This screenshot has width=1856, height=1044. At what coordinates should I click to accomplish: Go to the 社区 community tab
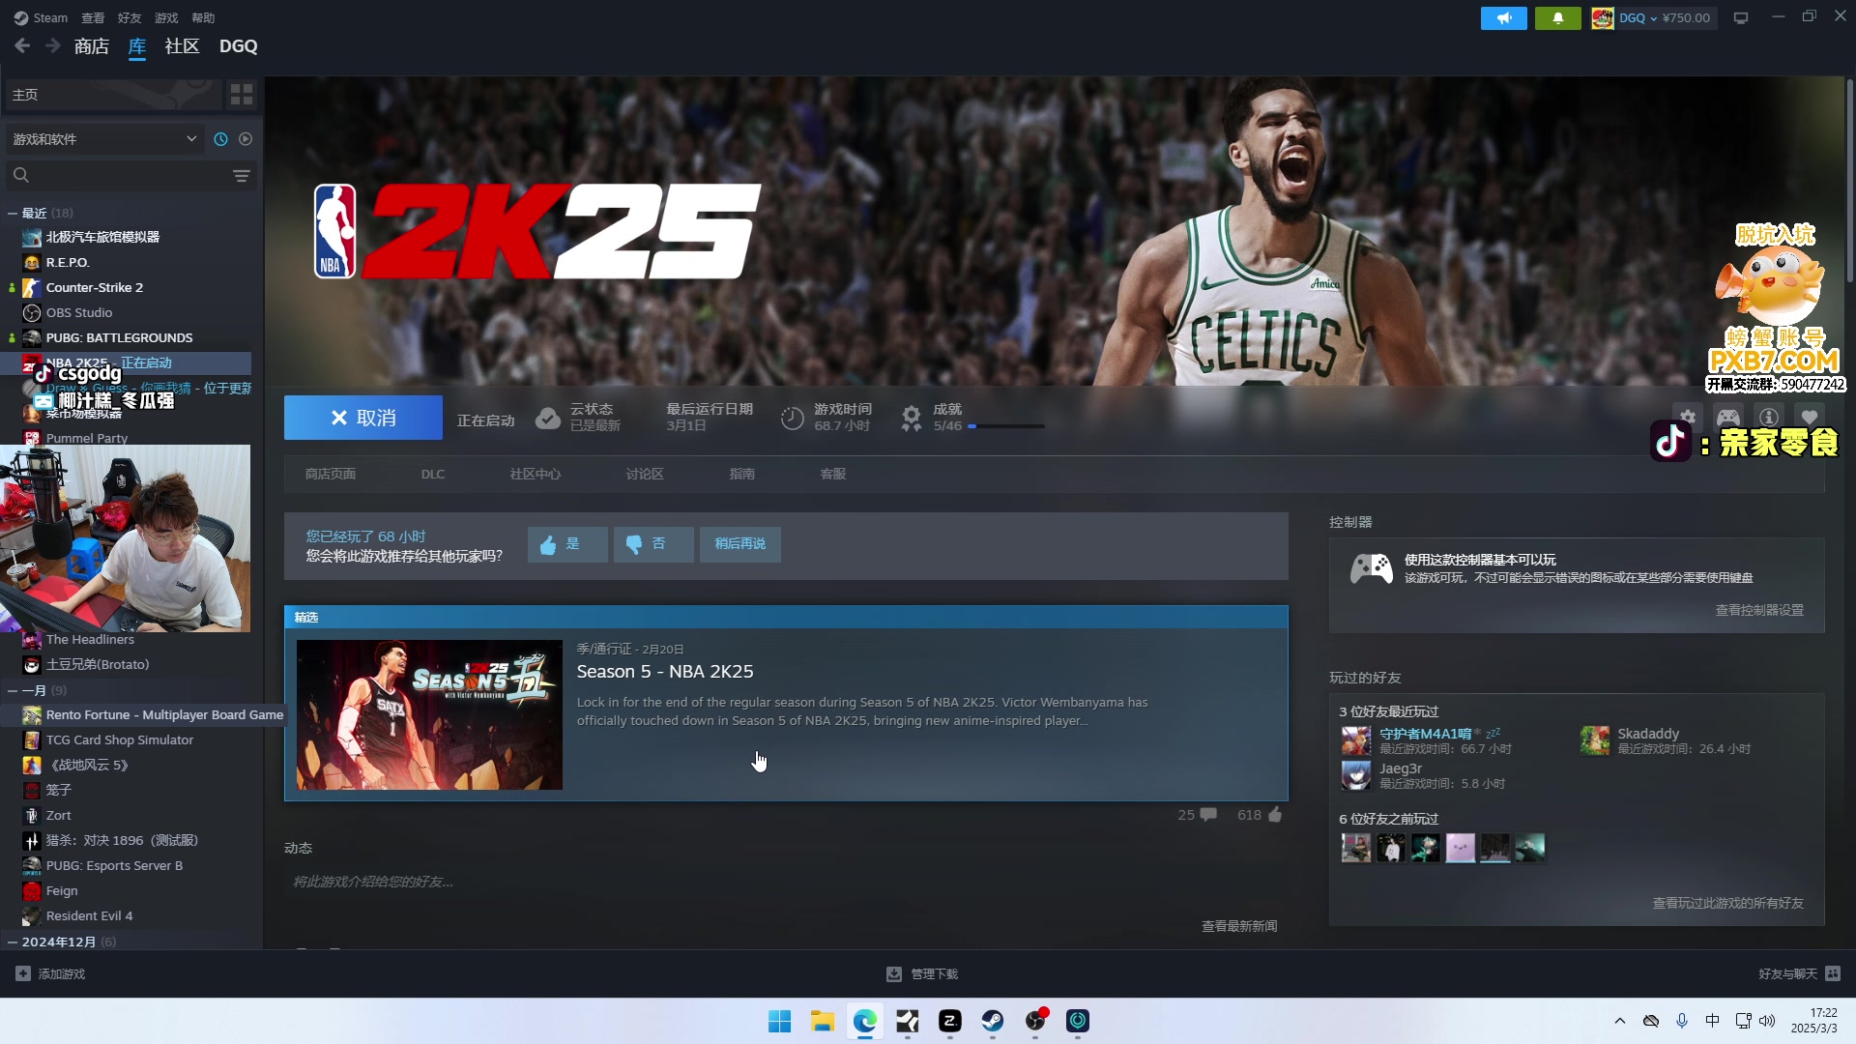coord(182,45)
